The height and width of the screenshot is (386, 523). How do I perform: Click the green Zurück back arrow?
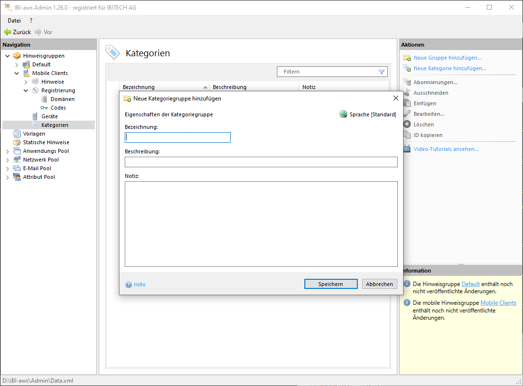(8, 32)
